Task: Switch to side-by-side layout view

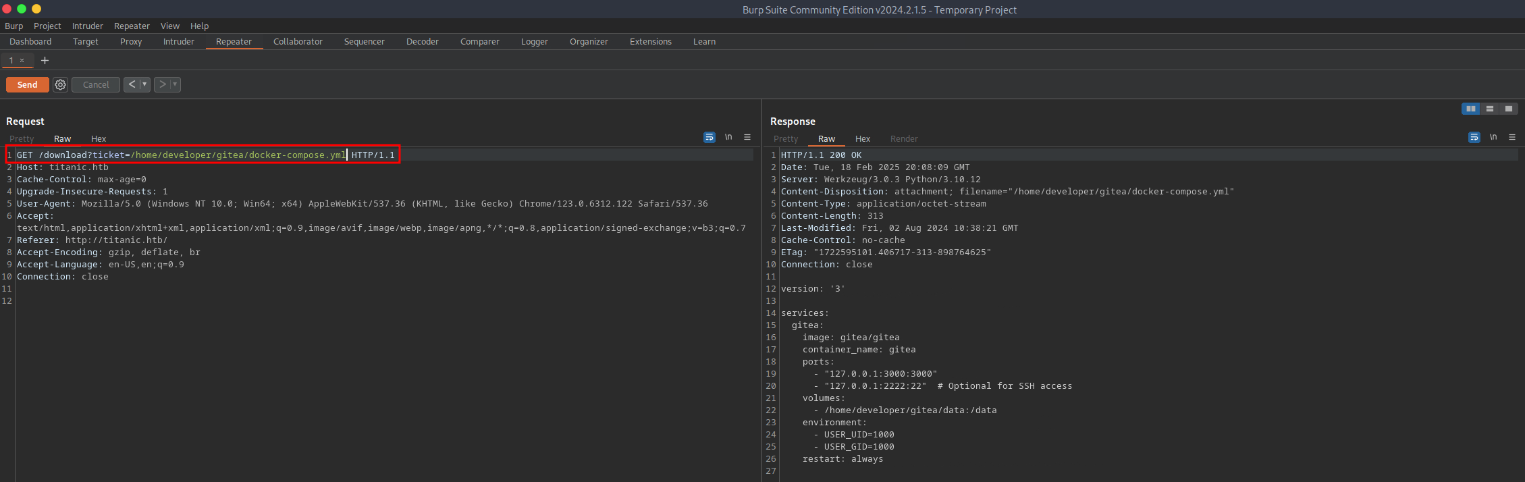Action: pyautogui.click(x=1470, y=109)
